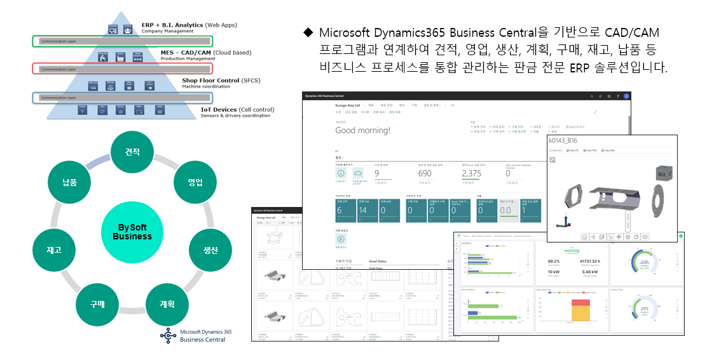
Task: Click the 계획 circle in diagram
Action: (167, 304)
